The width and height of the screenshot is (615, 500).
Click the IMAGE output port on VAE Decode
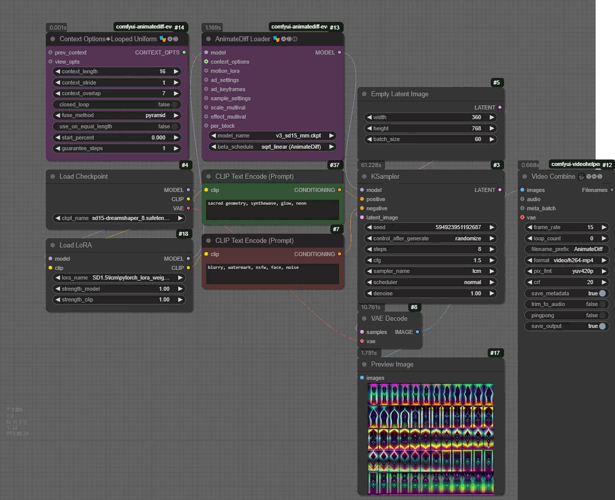pyautogui.click(x=417, y=332)
